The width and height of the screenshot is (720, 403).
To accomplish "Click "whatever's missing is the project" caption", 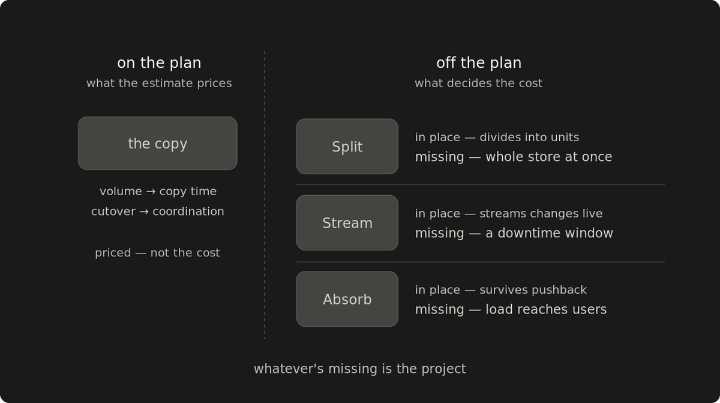I will pyautogui.click(x=359, y=369).
